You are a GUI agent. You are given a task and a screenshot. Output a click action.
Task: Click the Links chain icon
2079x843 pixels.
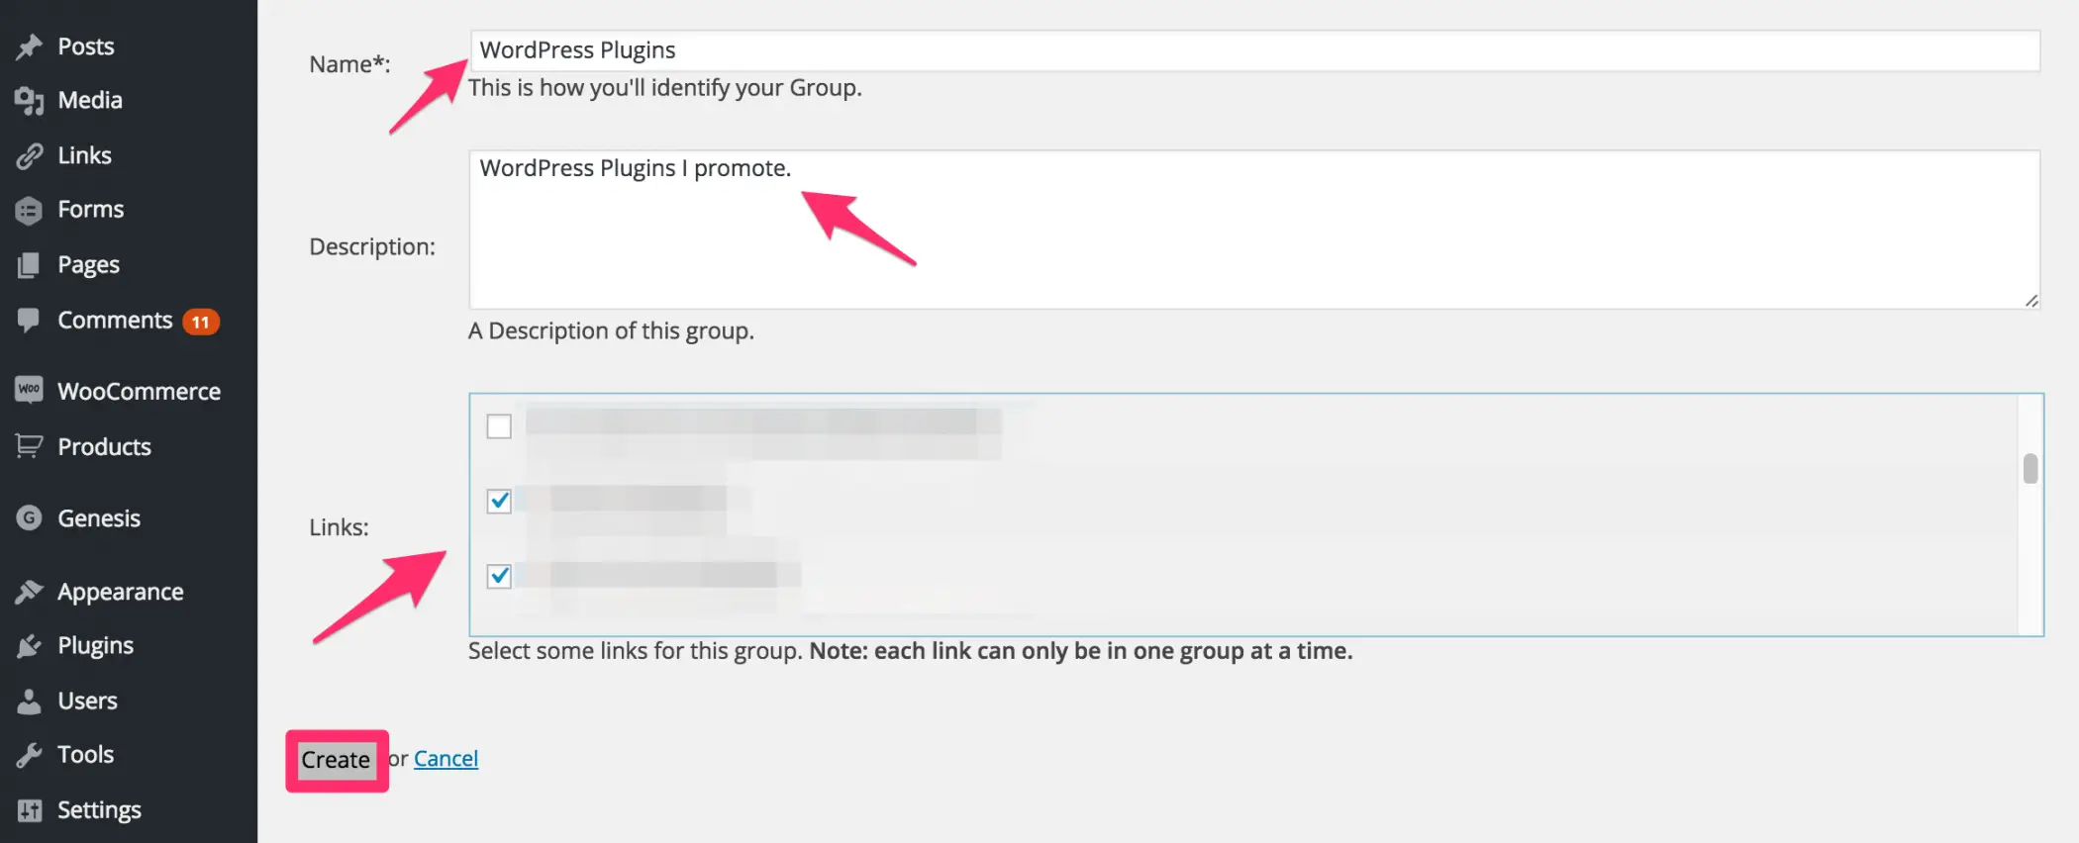pos(30,155)
